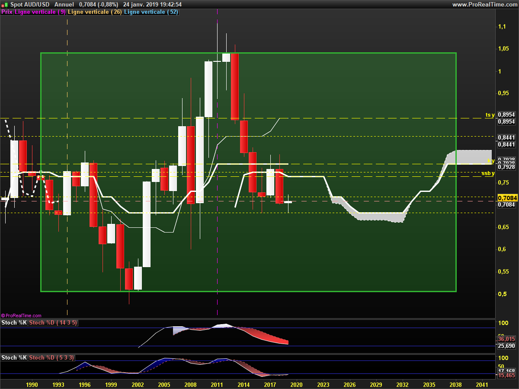Click the 2026 year on the time axis
Viewport: 519px width, 389px height.
pos(349,385)
